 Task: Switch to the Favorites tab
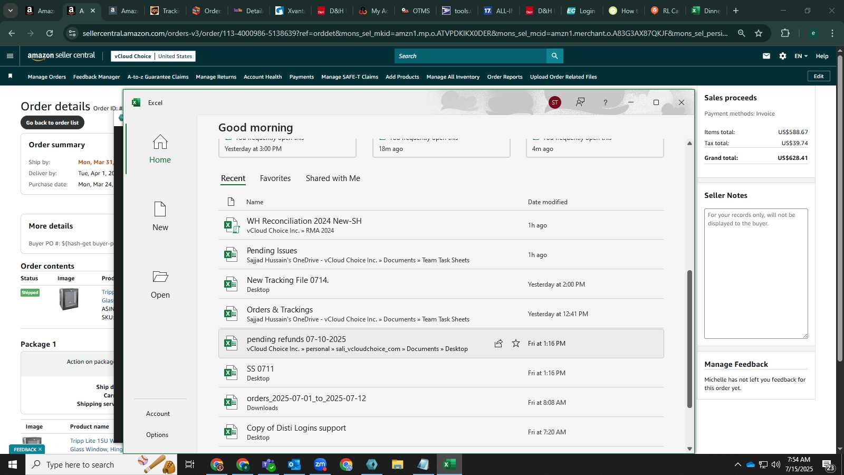click(275, 178)
